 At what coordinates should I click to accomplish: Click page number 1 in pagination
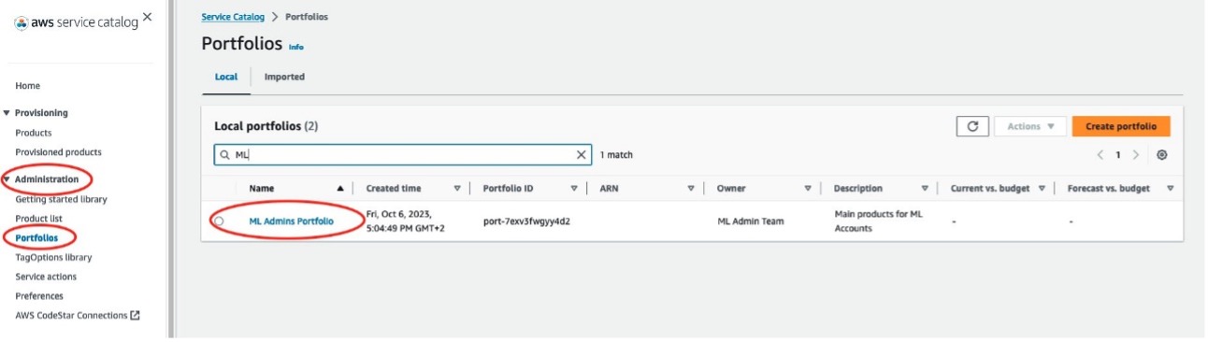(1117, 155)
